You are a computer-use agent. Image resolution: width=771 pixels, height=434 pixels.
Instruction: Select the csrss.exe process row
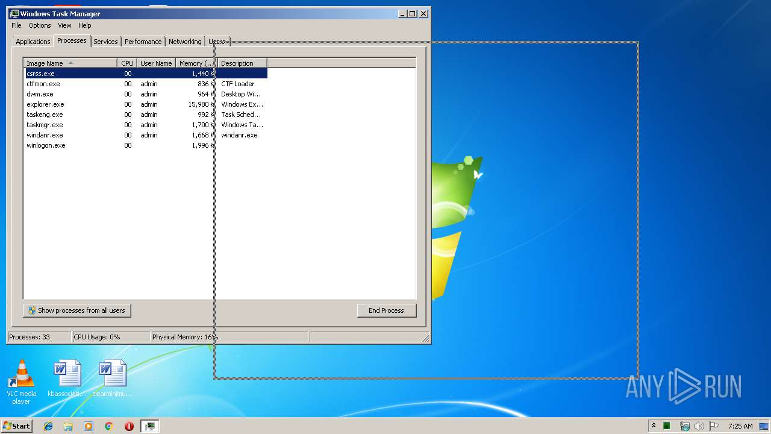145,74
